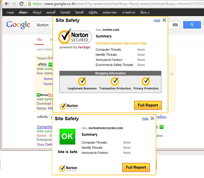Screen dimensions: 204x178
Task: Open the Virus Defin sitelink
Action: [44, 144]
